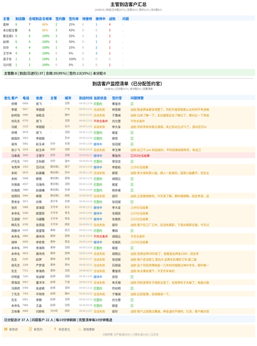Screen dimensions: 257x346
Task: Click the 新签约 legend icon
Action: point(30,329)
